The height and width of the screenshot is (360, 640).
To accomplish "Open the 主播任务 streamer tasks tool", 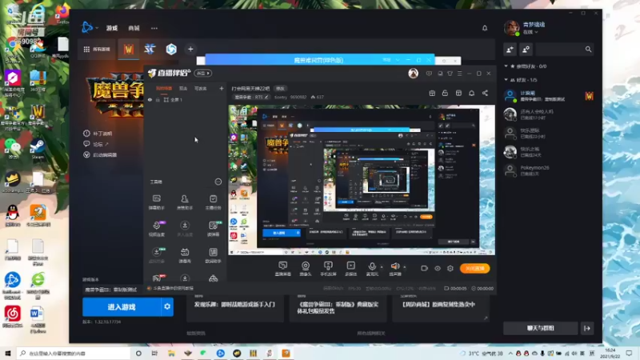I will coord(213,202).
